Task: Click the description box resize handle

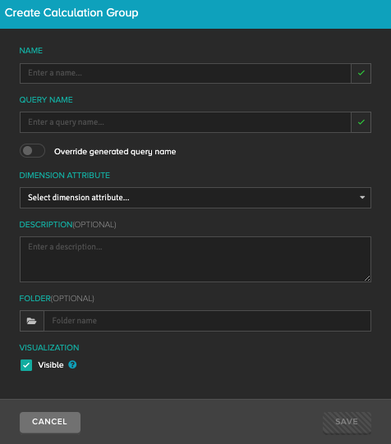Action: [x=367, y=278]
